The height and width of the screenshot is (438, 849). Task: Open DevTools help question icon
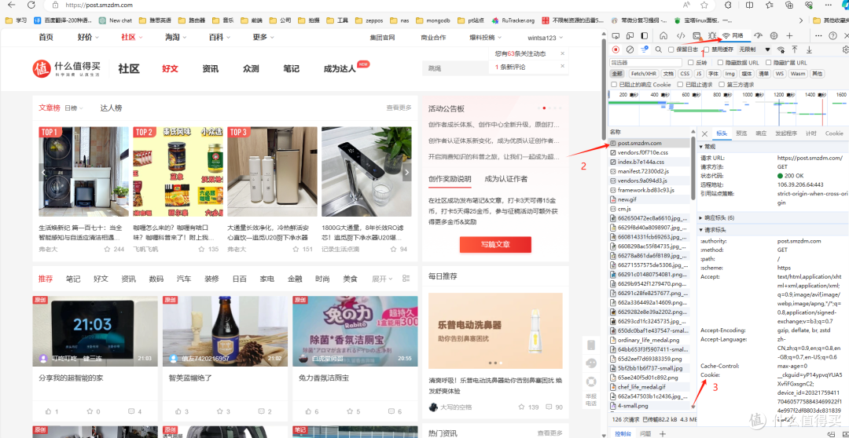point(832,35)
